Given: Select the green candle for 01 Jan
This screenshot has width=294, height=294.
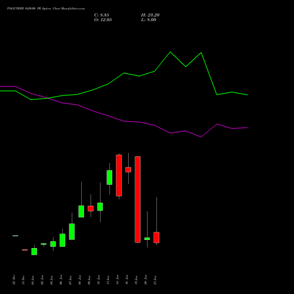Looking at the screenshot, I should 34,252.
